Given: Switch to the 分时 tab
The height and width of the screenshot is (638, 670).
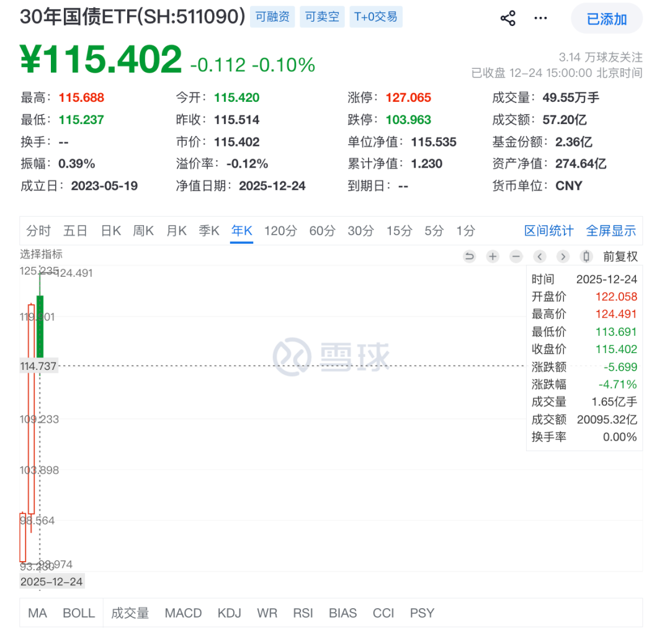Looking at the screenshot, I should tap(38, 231).
